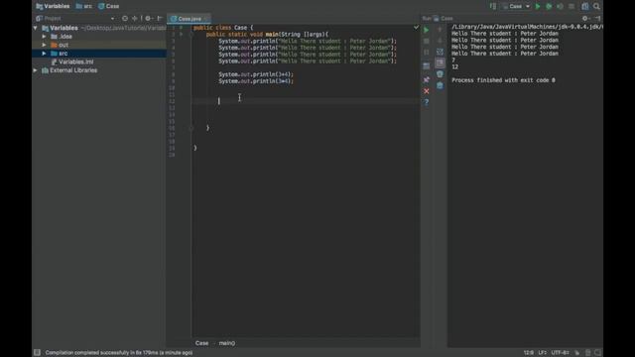Expand the .idea folder

pos(44,37)
